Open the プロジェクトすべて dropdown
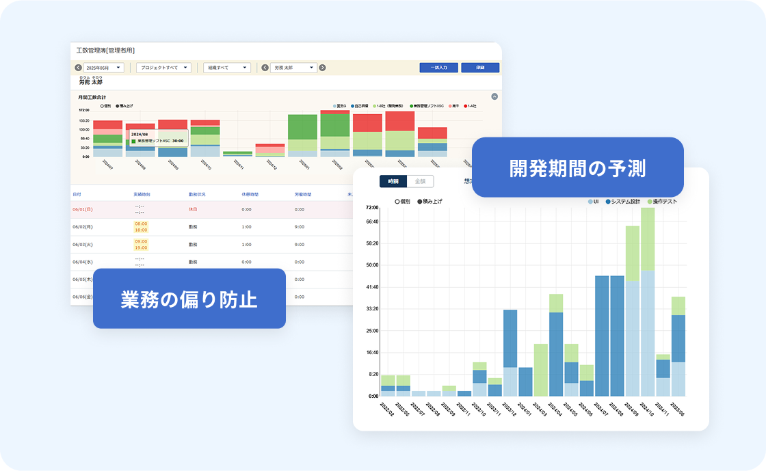This screenshot has height=471, width=766. point(163,68)
